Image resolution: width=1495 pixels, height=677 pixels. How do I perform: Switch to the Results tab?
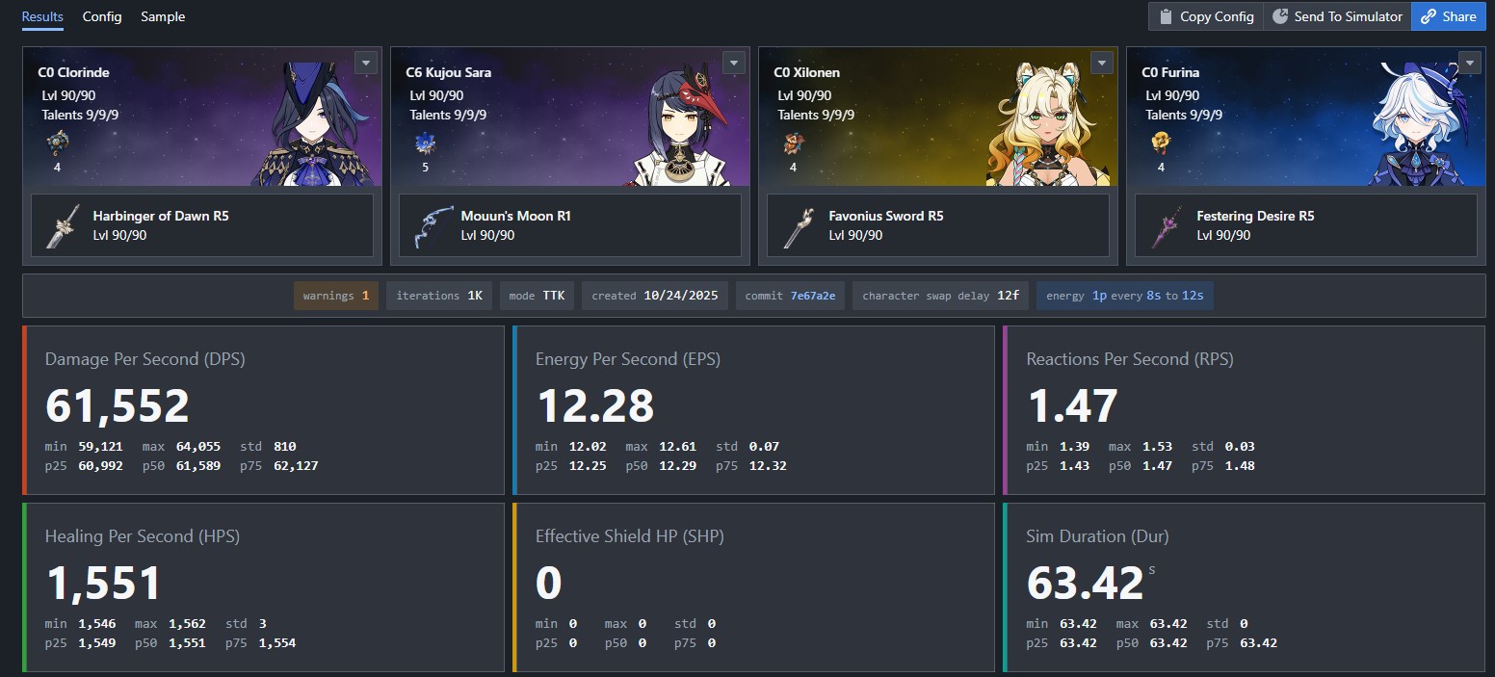click(x=42, y=16)
